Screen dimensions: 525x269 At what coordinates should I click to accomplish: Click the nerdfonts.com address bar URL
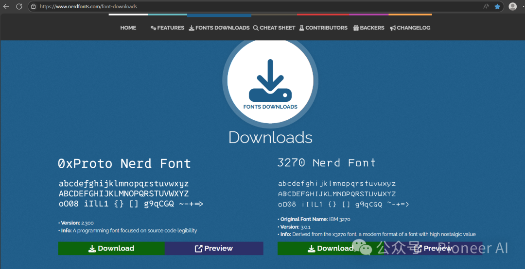pyautogui.click(x=88, y=6)
